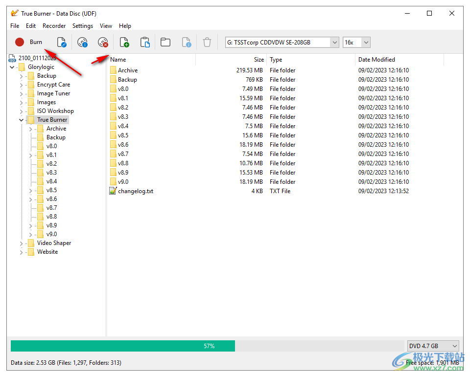Create new folder icon in toolbar

coord(165,42)
